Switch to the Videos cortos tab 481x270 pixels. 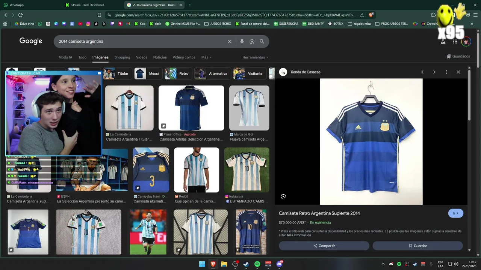[184, 57]
